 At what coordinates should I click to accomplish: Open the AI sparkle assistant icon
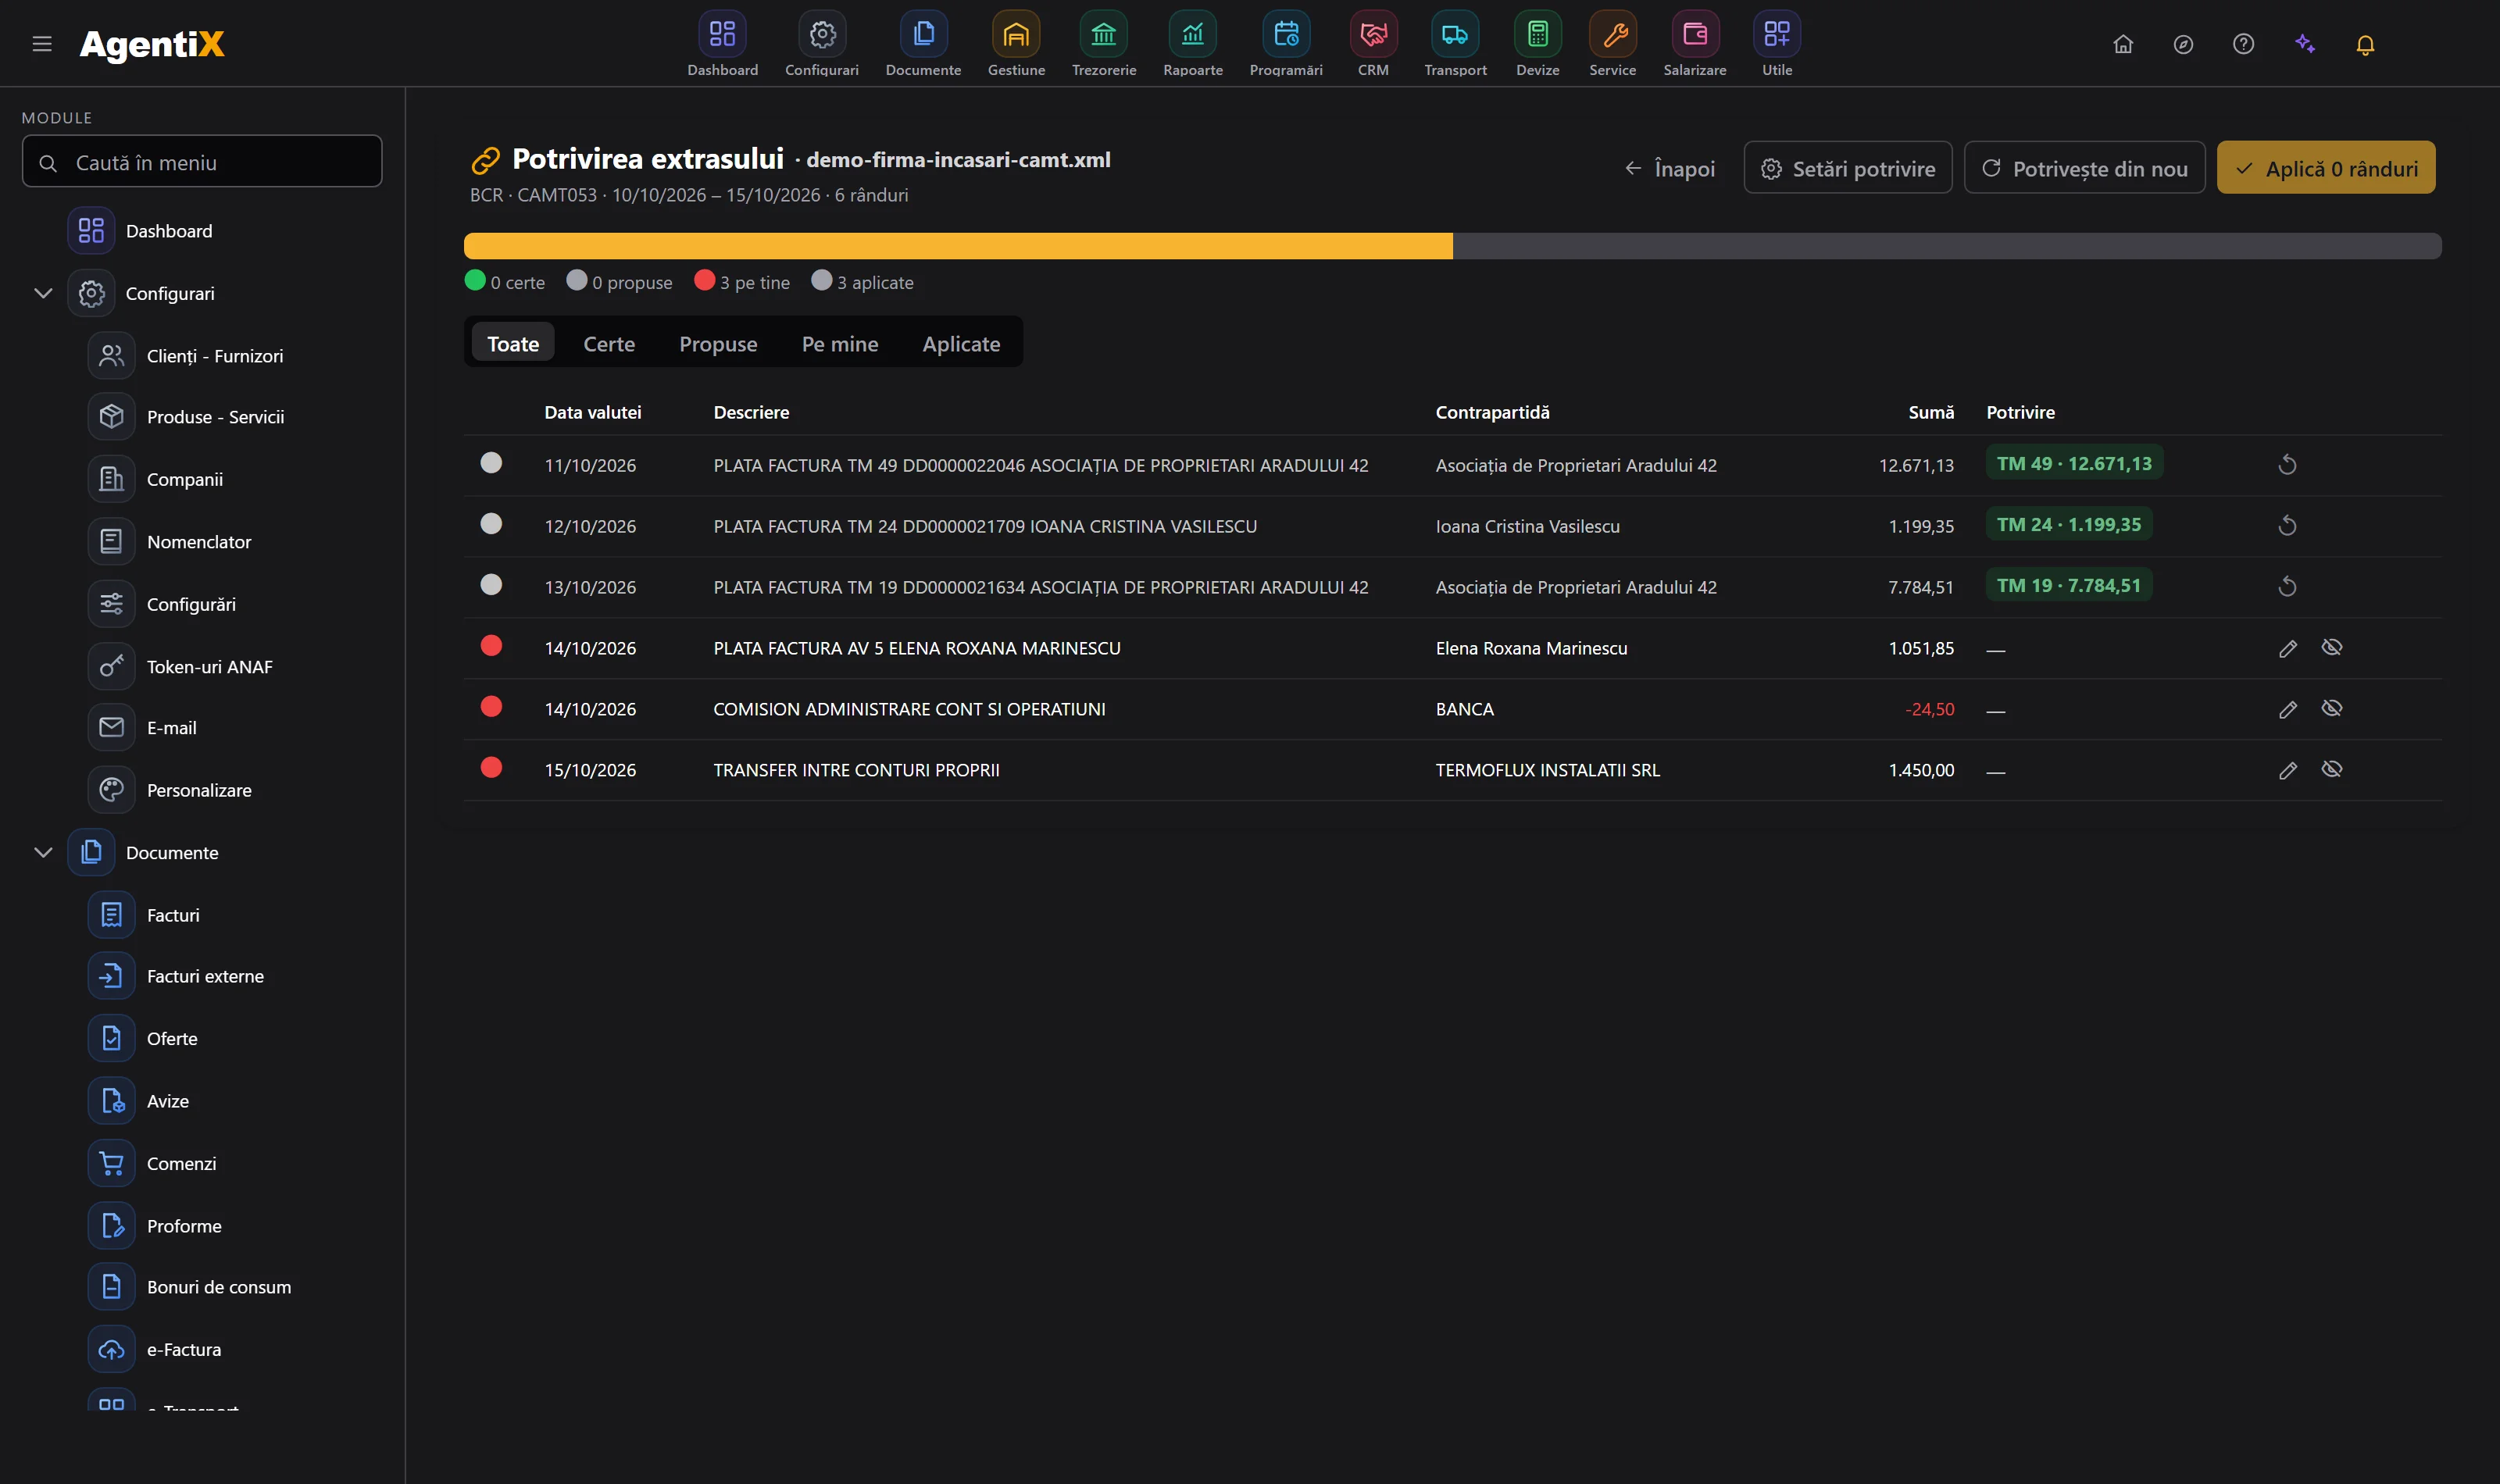2304,44
